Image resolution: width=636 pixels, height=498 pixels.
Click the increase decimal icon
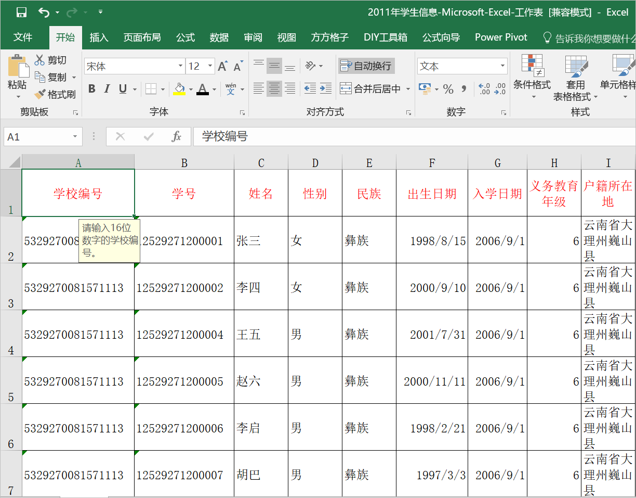coord(484,89)
